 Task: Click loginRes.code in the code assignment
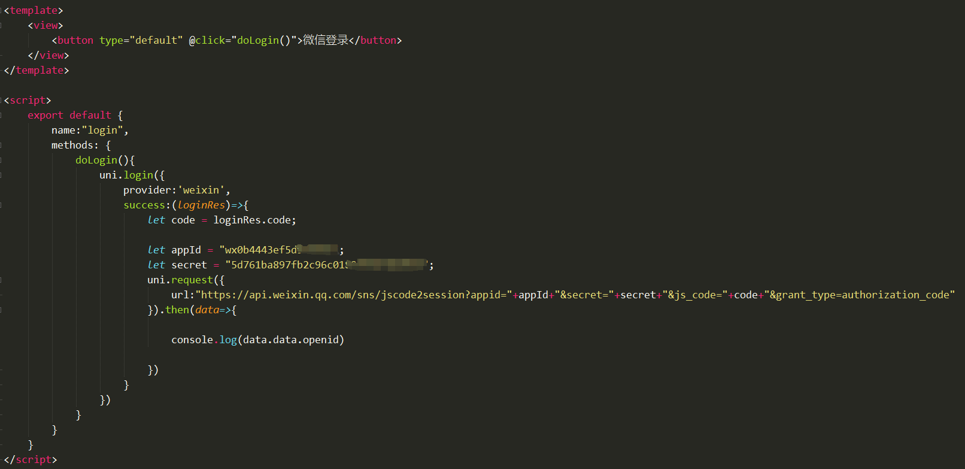(254, 220)
